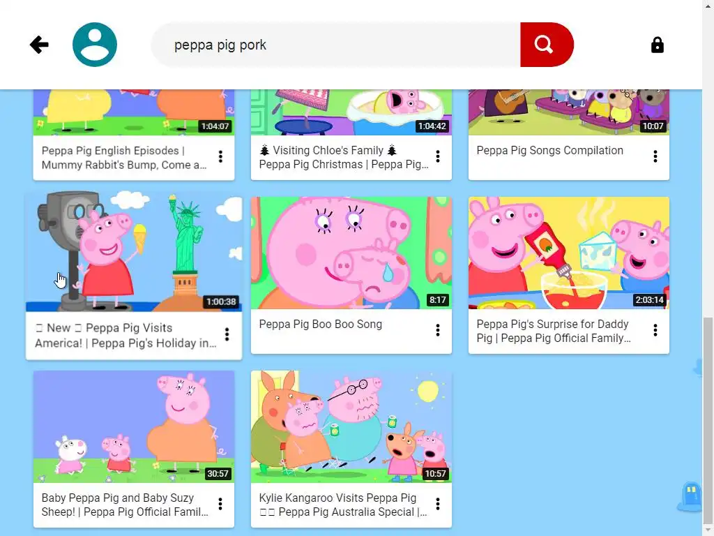Screen dimensions: 714x536
Task: Click the red search button
Action: [x=547, y=45]
